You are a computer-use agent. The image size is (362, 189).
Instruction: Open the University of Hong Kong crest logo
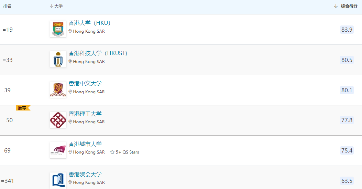click(58, 29)
